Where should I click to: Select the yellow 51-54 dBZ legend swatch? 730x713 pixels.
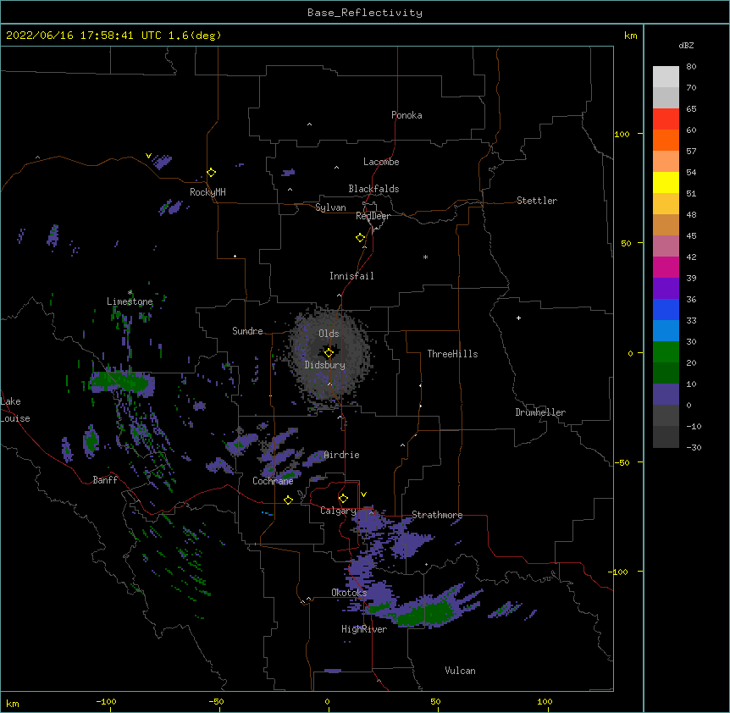(666, 182)
